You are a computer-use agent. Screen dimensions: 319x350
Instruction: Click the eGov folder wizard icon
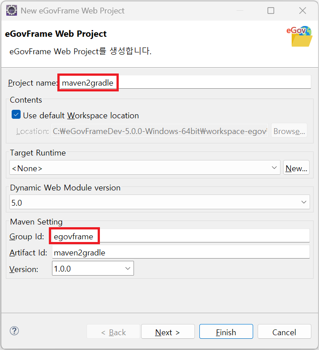coord(301,36)
